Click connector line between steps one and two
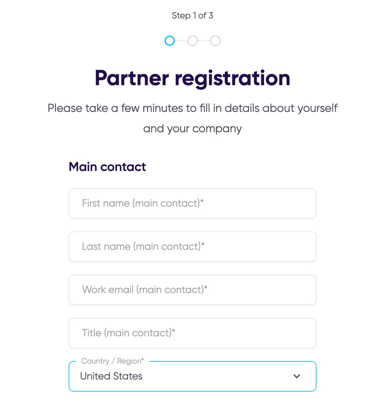 181,41
